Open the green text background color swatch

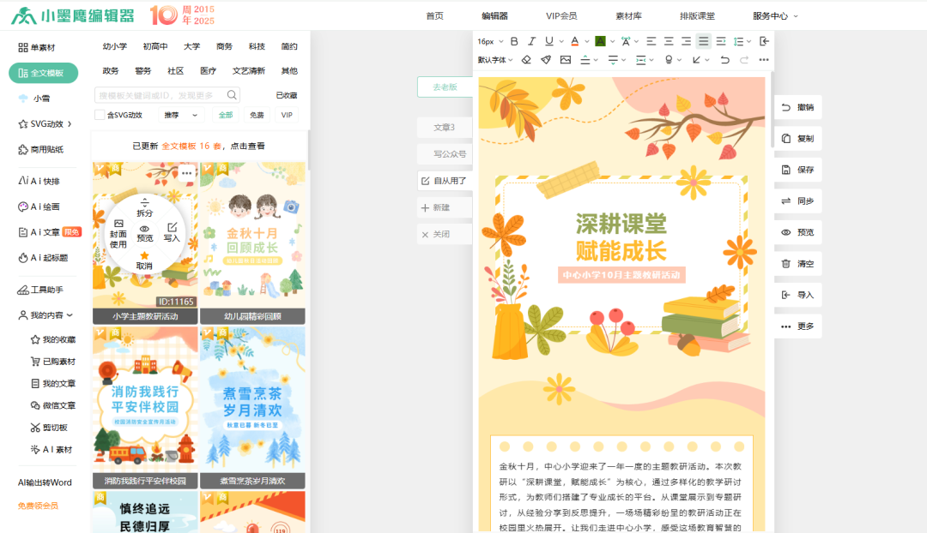600,41
